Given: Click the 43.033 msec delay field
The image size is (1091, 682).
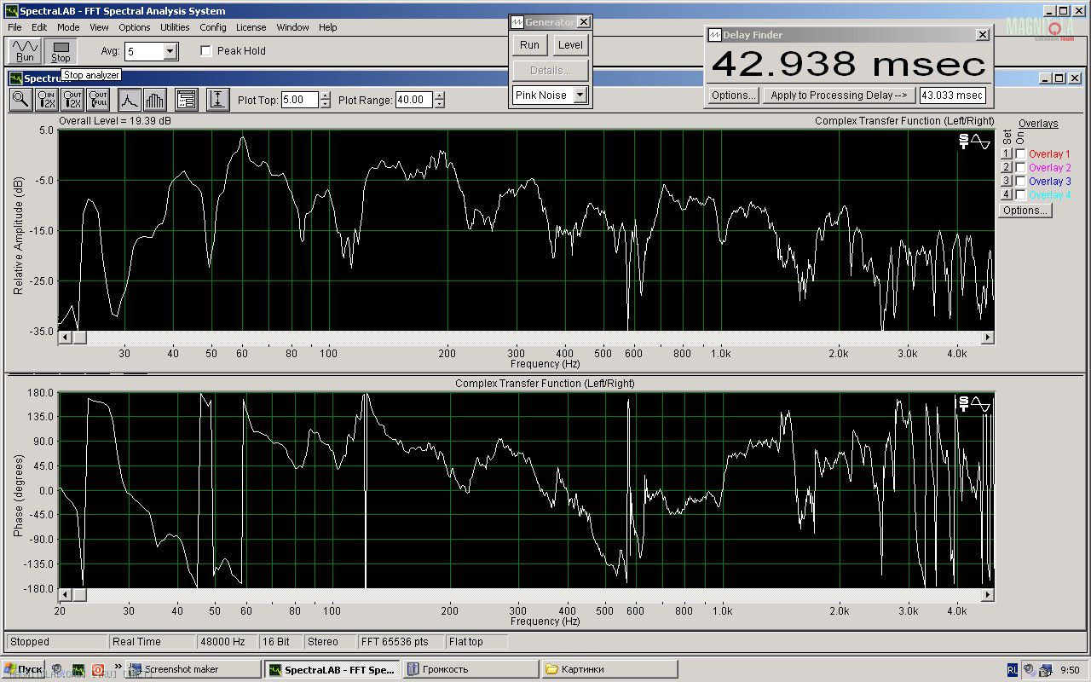Looking at the screenshot, I should click(952, 95).
